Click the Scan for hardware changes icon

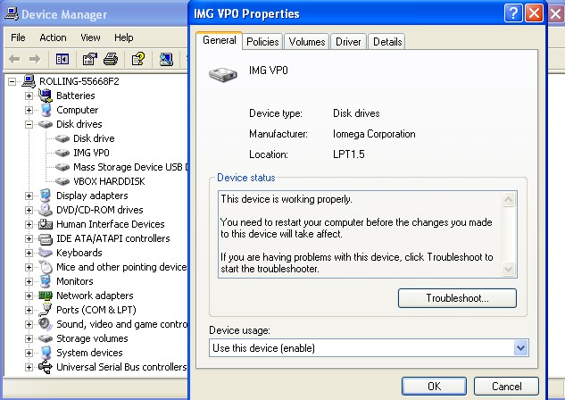click(166, 59)
